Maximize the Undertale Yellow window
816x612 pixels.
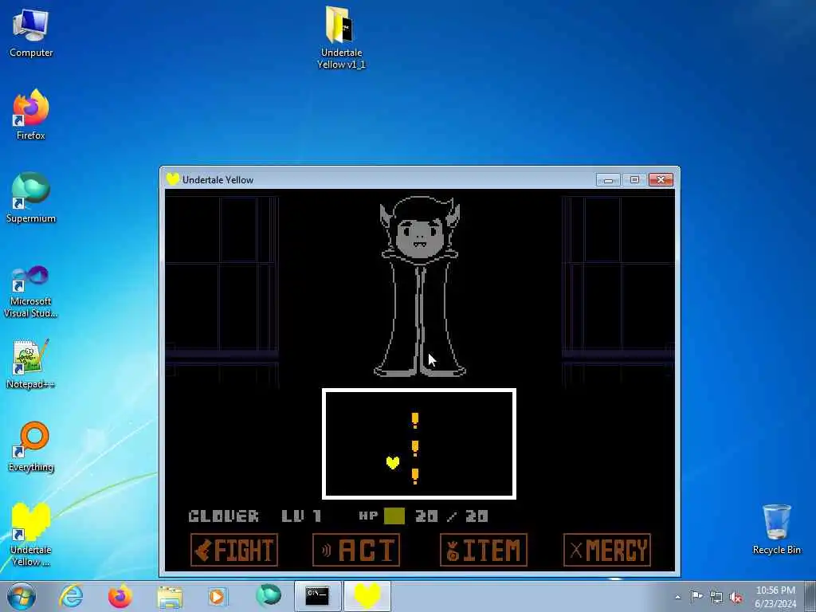[x=634, y=179]
